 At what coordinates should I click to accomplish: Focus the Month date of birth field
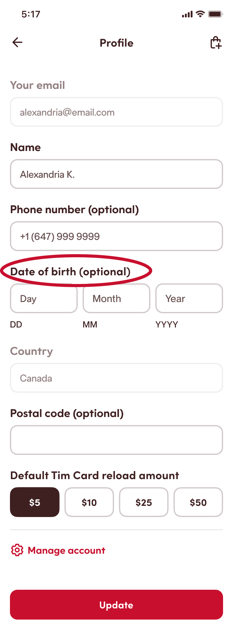(116, 298)
